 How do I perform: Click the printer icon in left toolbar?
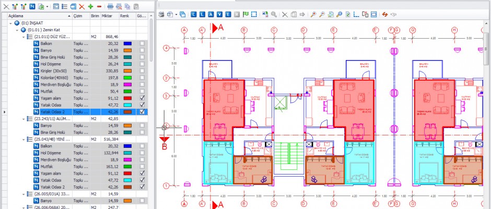tap(110, 7)
